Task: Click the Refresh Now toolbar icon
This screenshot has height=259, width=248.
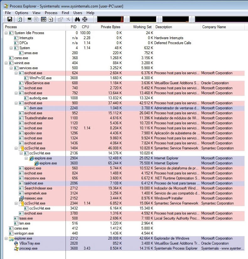Action: click(x=20, y=19)
